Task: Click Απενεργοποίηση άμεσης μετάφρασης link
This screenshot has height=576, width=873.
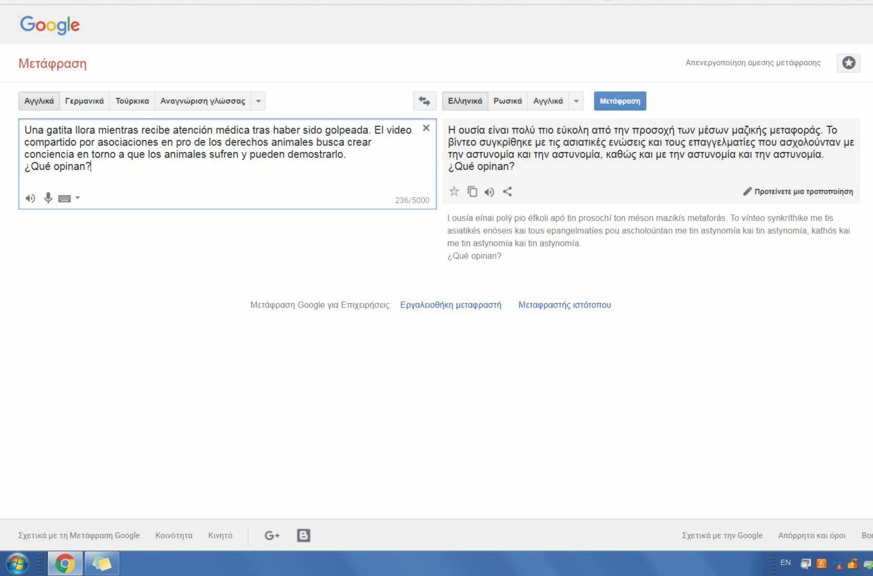Action: 753,63
